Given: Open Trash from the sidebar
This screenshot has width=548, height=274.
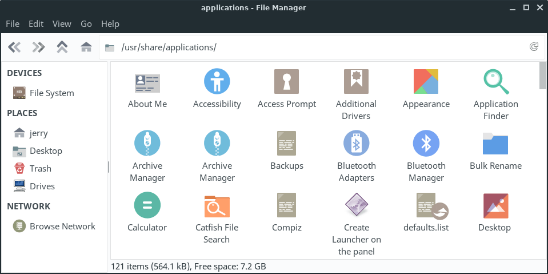Looking at the screenshot, I should [40, 168].
